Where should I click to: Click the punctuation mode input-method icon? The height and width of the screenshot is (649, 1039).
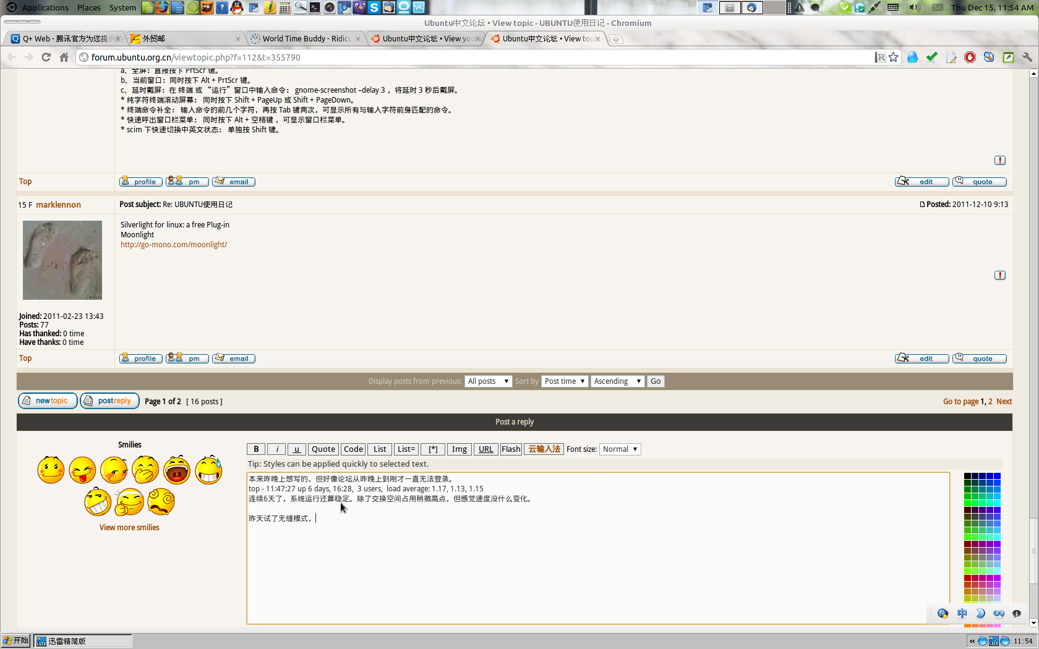(999, 613)
